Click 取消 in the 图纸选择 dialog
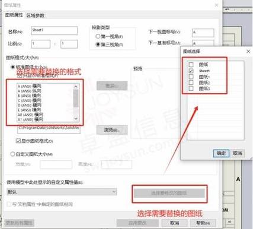Viewport: 253px width, 229px height. pos(238,153)
